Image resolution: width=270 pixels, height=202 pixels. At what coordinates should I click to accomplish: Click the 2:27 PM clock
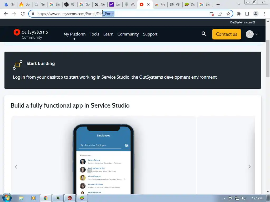pyautogui.click(x=257, y=198)
